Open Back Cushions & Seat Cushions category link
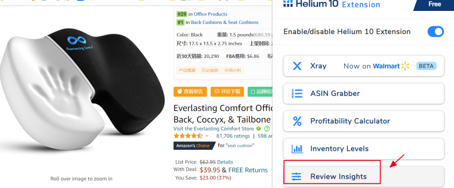 click(x=224, y=22)
